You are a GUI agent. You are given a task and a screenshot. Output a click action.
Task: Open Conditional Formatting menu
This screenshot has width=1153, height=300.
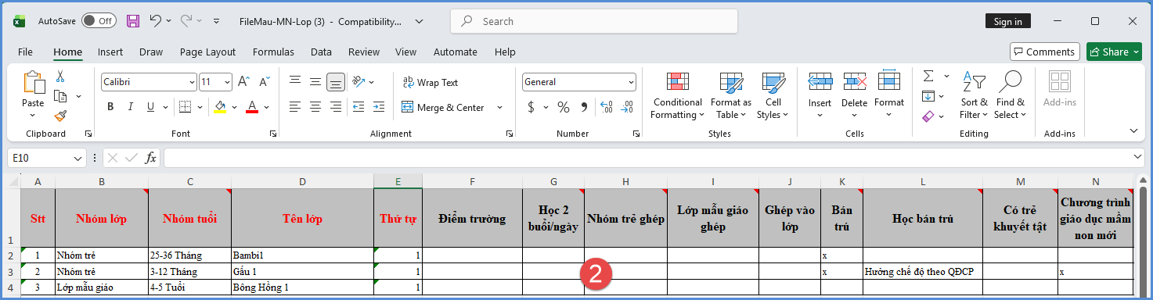(678, 96)
